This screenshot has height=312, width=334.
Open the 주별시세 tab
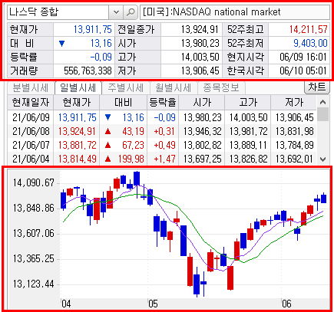pos(125,88)
